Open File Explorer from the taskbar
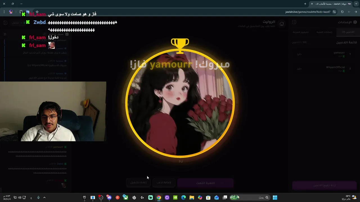 192,198
